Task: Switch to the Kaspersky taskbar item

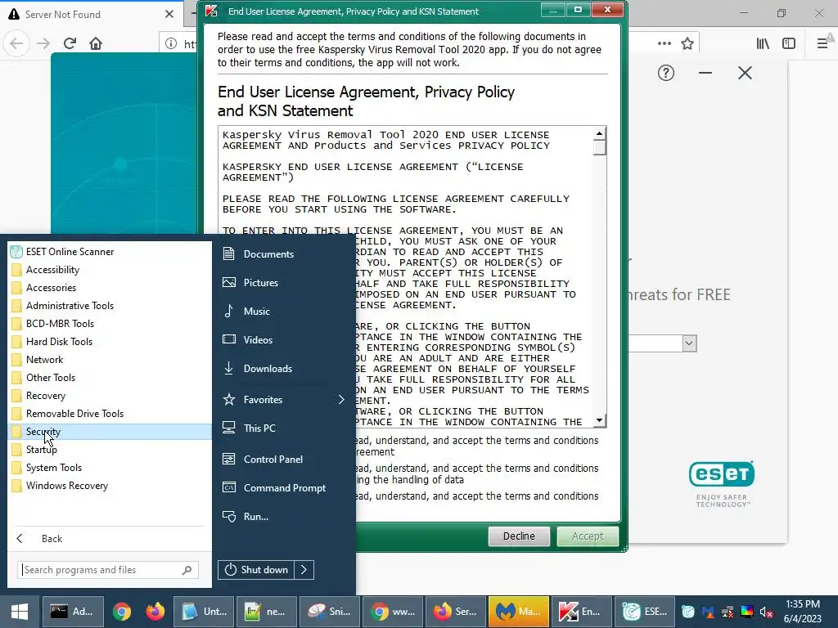Action: point(582,612)
